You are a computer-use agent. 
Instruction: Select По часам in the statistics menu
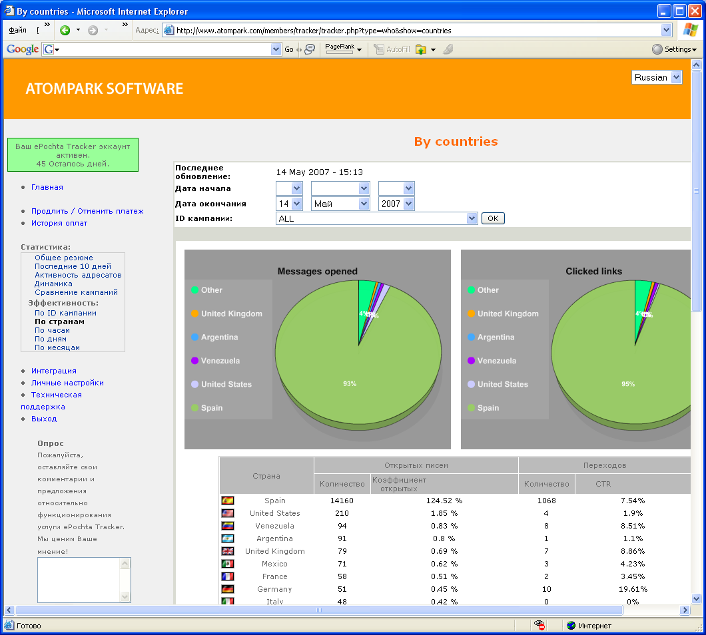[x=52, y=330]
